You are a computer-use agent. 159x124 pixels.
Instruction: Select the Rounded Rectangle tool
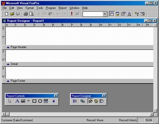[x=40, y=101]
